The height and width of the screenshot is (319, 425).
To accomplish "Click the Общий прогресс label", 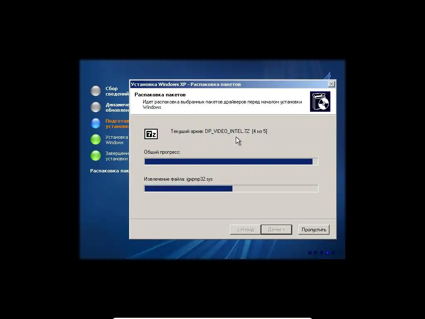I will point(162,152).
